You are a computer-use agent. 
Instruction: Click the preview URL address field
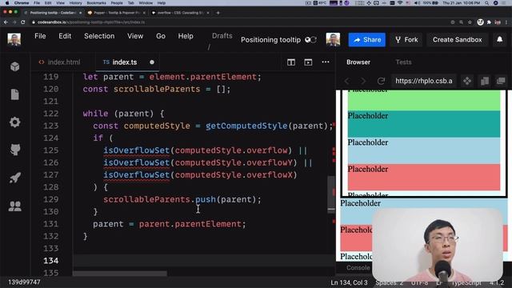tap(424, 81)
